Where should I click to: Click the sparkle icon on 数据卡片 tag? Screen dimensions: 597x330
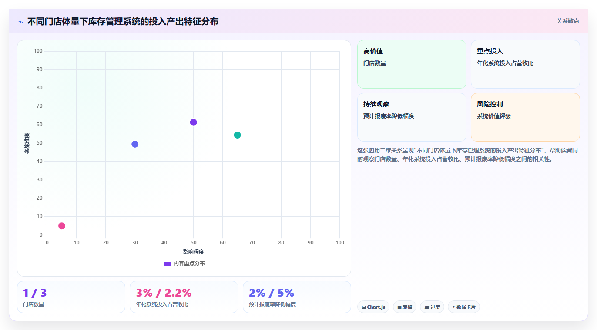(x=454, y=307)
